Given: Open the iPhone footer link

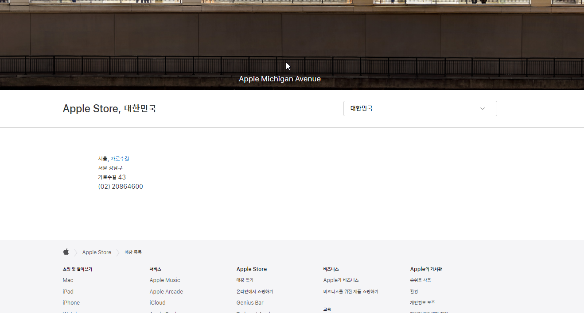Looking at the screenshot, I should pyautogui.click(x=71, y=303).
